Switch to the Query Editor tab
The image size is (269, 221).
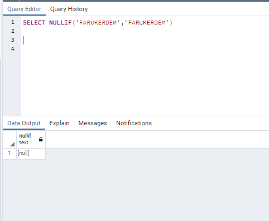[24, 9]
